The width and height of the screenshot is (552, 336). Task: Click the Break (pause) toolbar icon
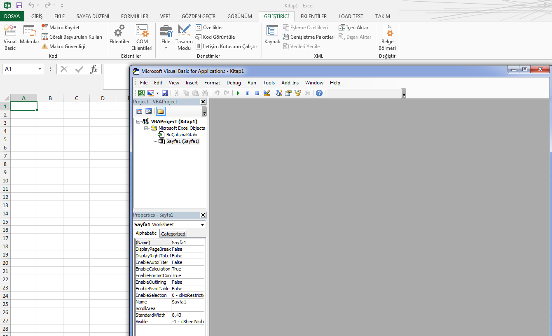pos(248,93)
